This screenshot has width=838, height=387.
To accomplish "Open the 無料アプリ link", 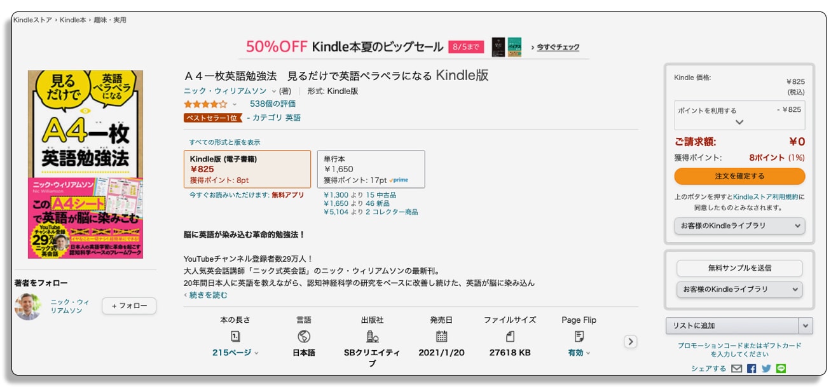I will pos(288,195).
